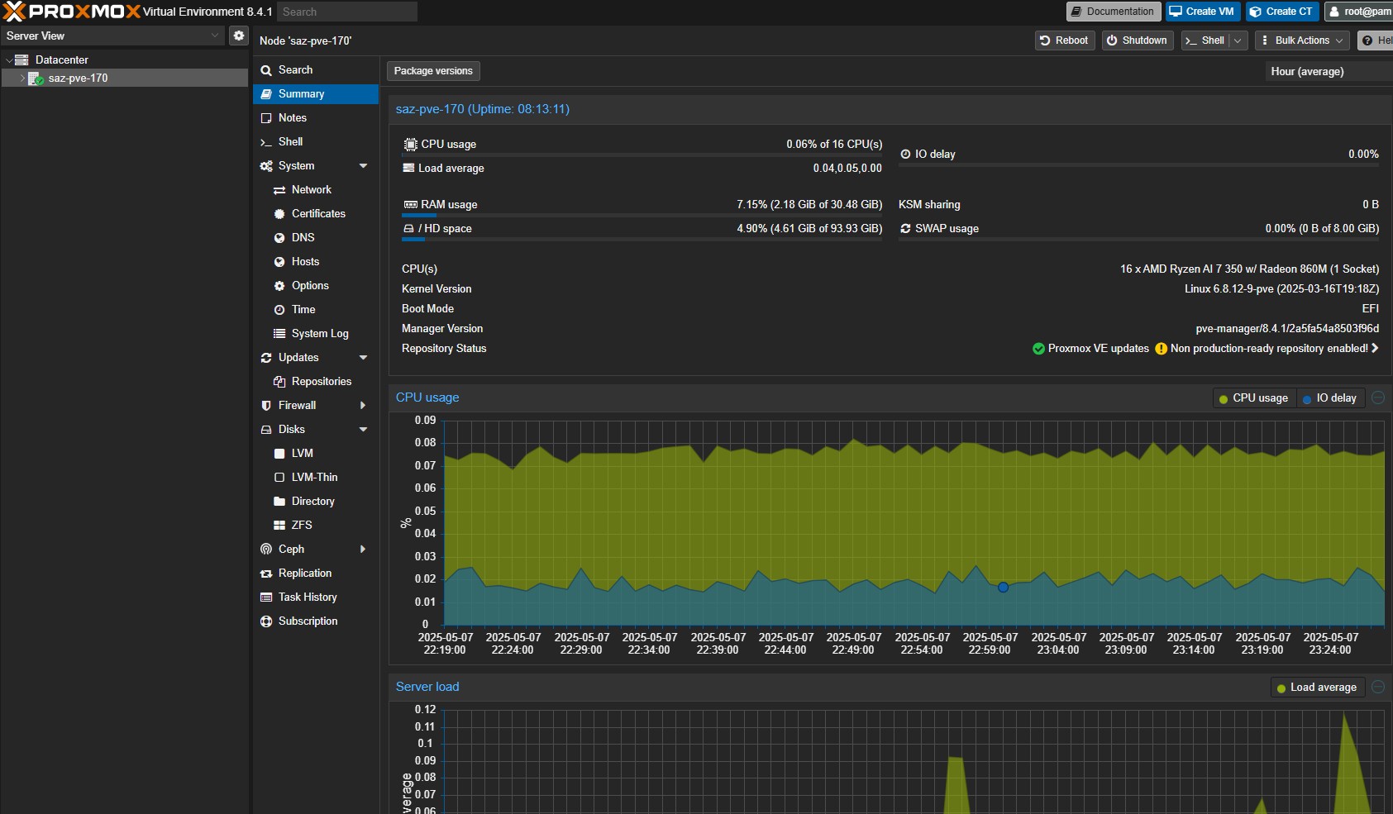Collapse the System section arrow
This screenshot has width=1393, height=814.
coord(363,166)
